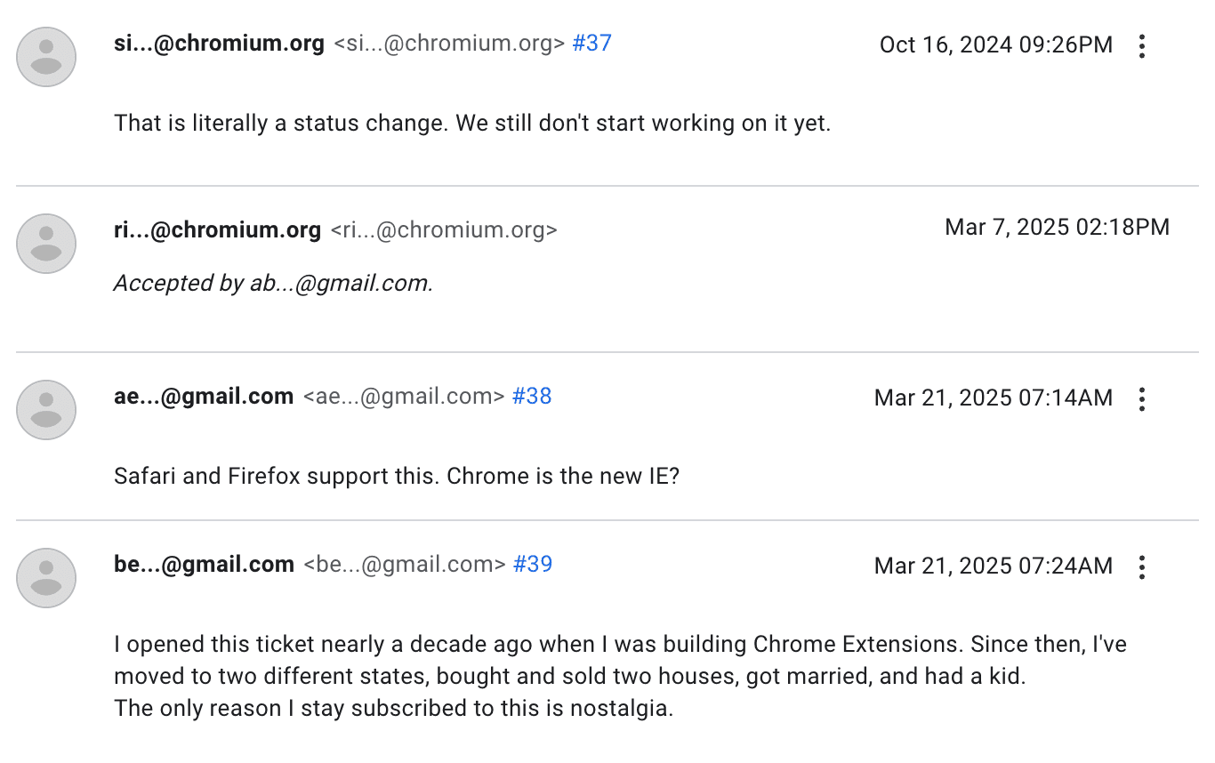Image resolution: width=1215 pixels, height=763 pixels.
Task: Open comment permalink #37
Action: (591, 44)
